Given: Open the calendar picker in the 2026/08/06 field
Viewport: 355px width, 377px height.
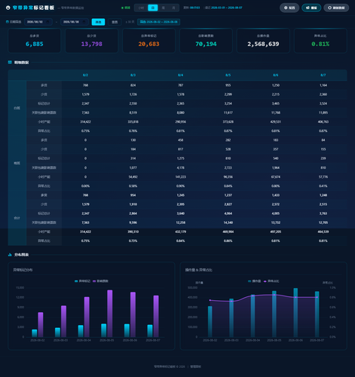Looking at the screenshot, I should pyautogui.click(x=84, y=22).
